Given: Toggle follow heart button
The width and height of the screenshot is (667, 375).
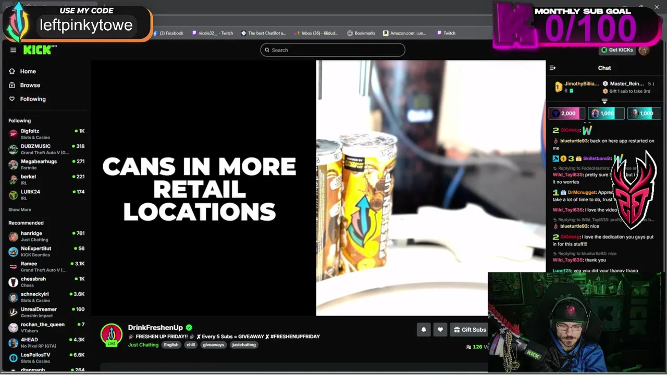Looking at the screenshot, I should [440, 330].
